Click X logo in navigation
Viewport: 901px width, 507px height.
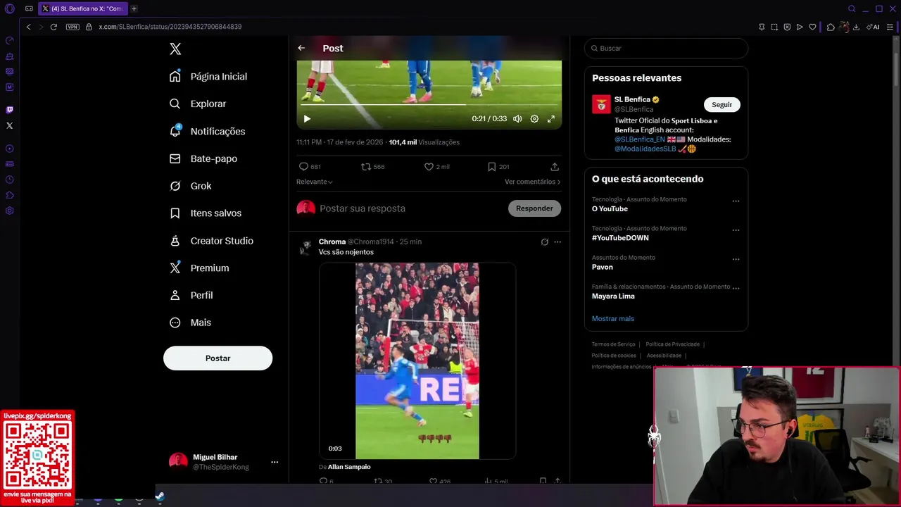pyautogui.click(x=175, y=49)
